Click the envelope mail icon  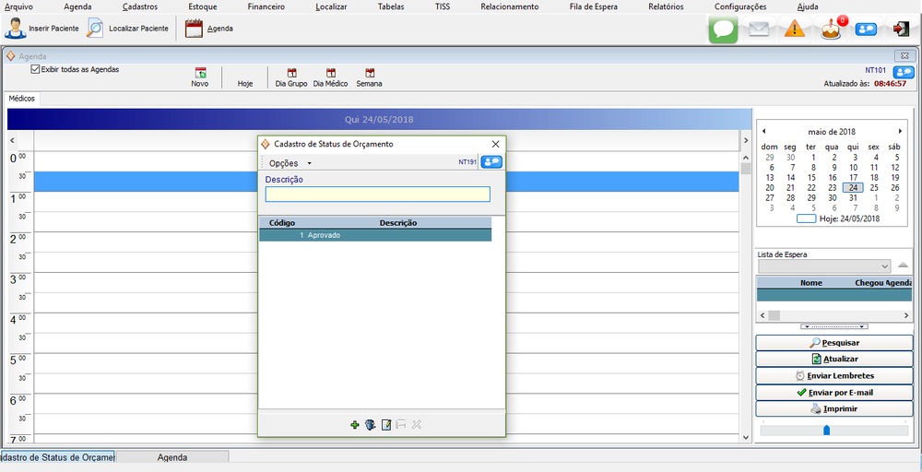tap(759, 29)
